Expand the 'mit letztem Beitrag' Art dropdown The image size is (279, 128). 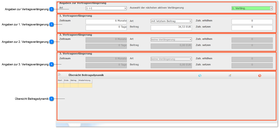point(171,21)
